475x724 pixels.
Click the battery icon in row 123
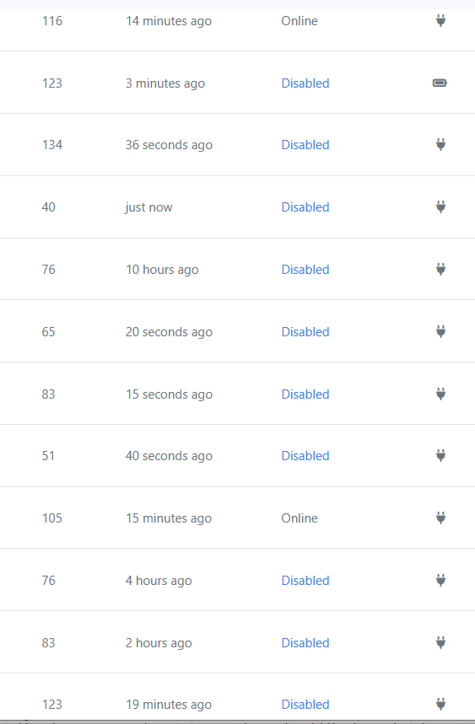click(440, 83)
